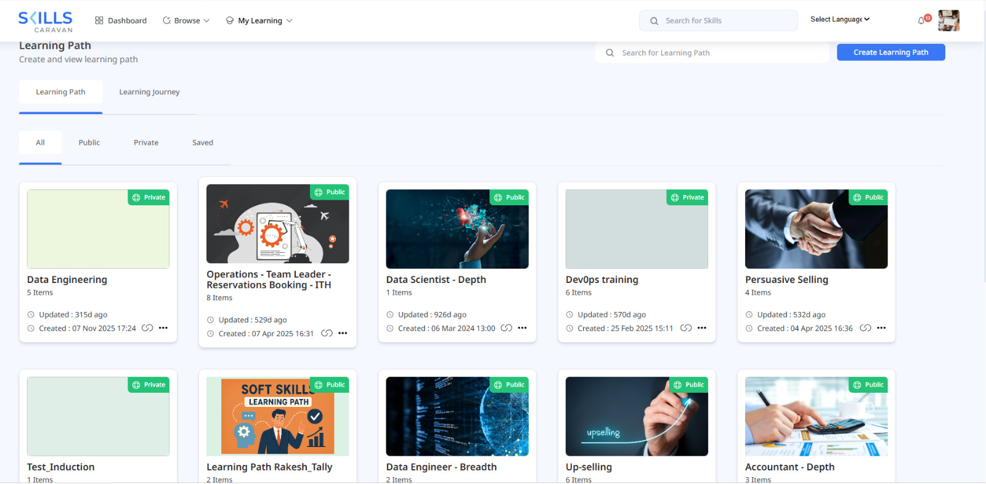Click the Skills Caravan logo
Image resolution: width=986 pixels, height=484 pixels.
[x=46, y=22]
